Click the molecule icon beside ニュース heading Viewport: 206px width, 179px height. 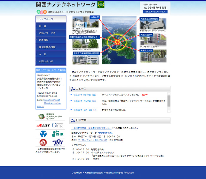(x=73, y=89)
